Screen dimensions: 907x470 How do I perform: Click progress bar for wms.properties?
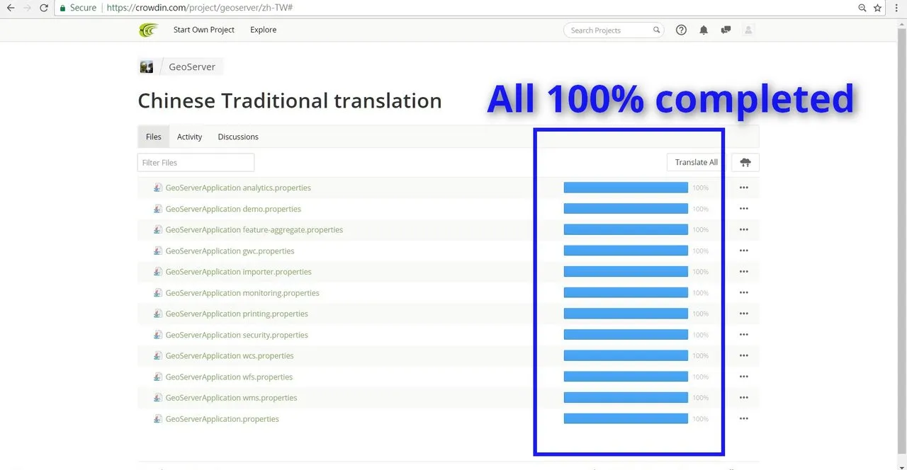click(x=626, y=398)
